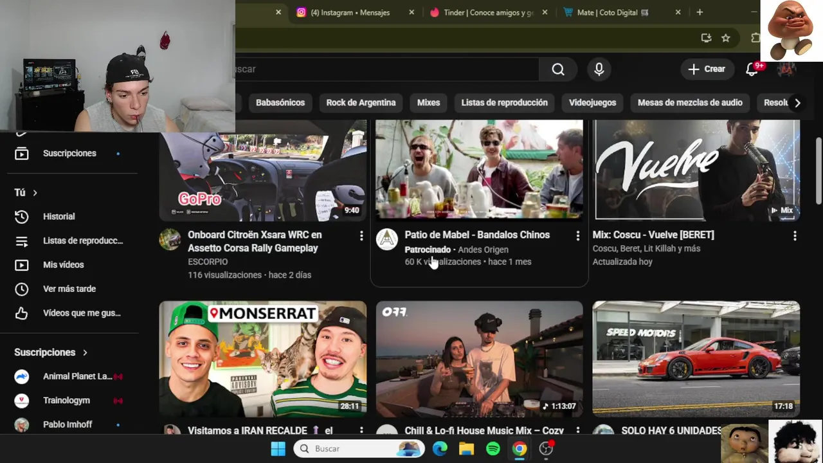Select the Listas de reproducción chip

pos(504,103)
